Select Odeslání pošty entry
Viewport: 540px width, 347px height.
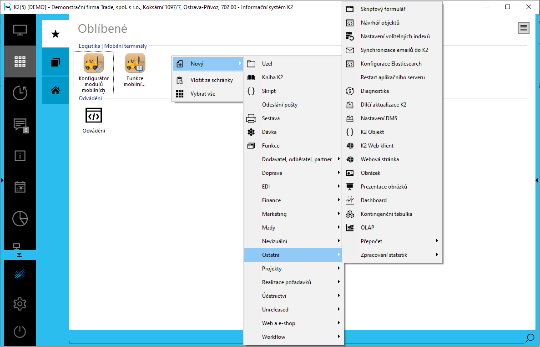293,105
